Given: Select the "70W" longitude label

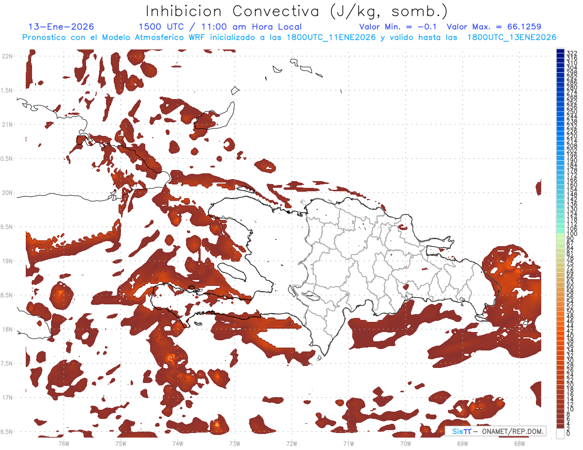Looking at the screenshot, I should coord(406,443).
